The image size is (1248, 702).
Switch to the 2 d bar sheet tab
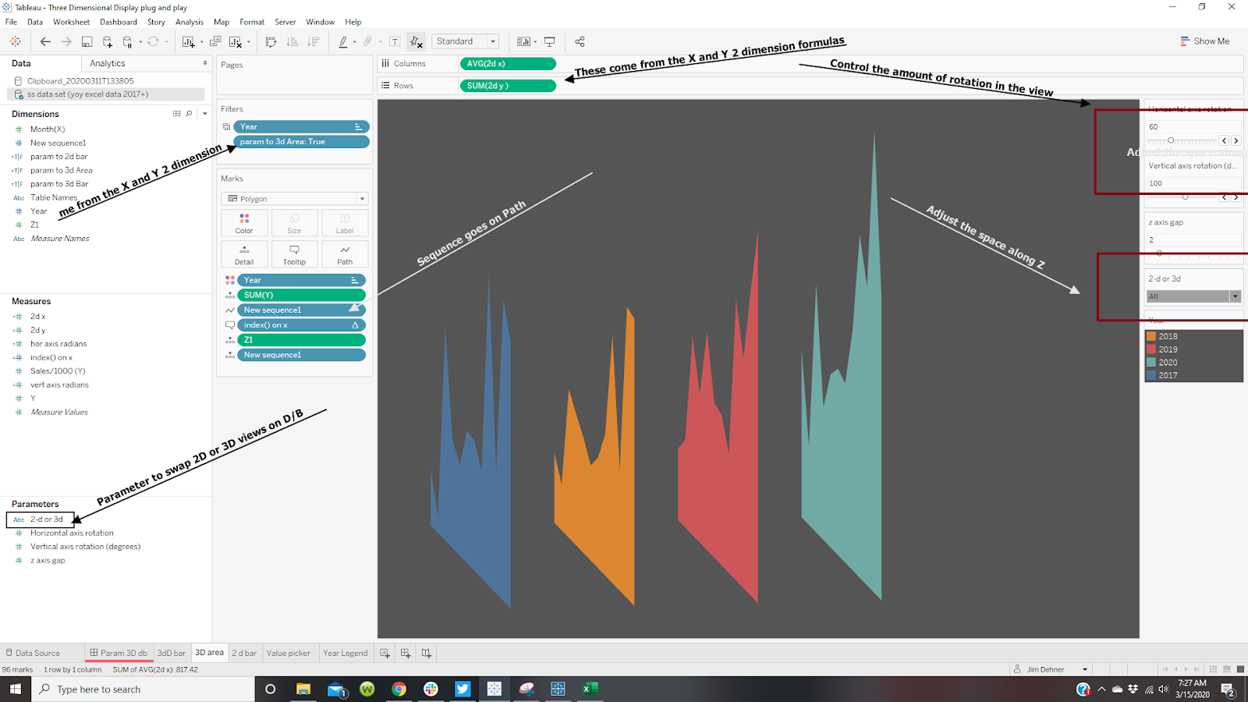tap(244, 653)
